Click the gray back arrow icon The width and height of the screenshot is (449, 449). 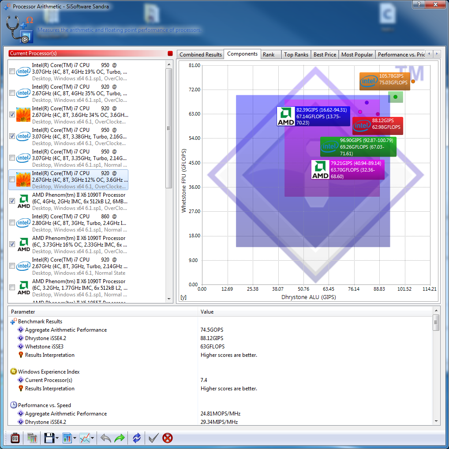click(x=106, y=438)
